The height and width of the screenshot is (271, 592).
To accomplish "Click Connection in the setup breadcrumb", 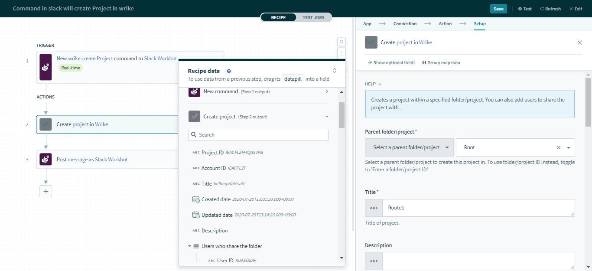I will pyautogui.click(x=405, y=23).
